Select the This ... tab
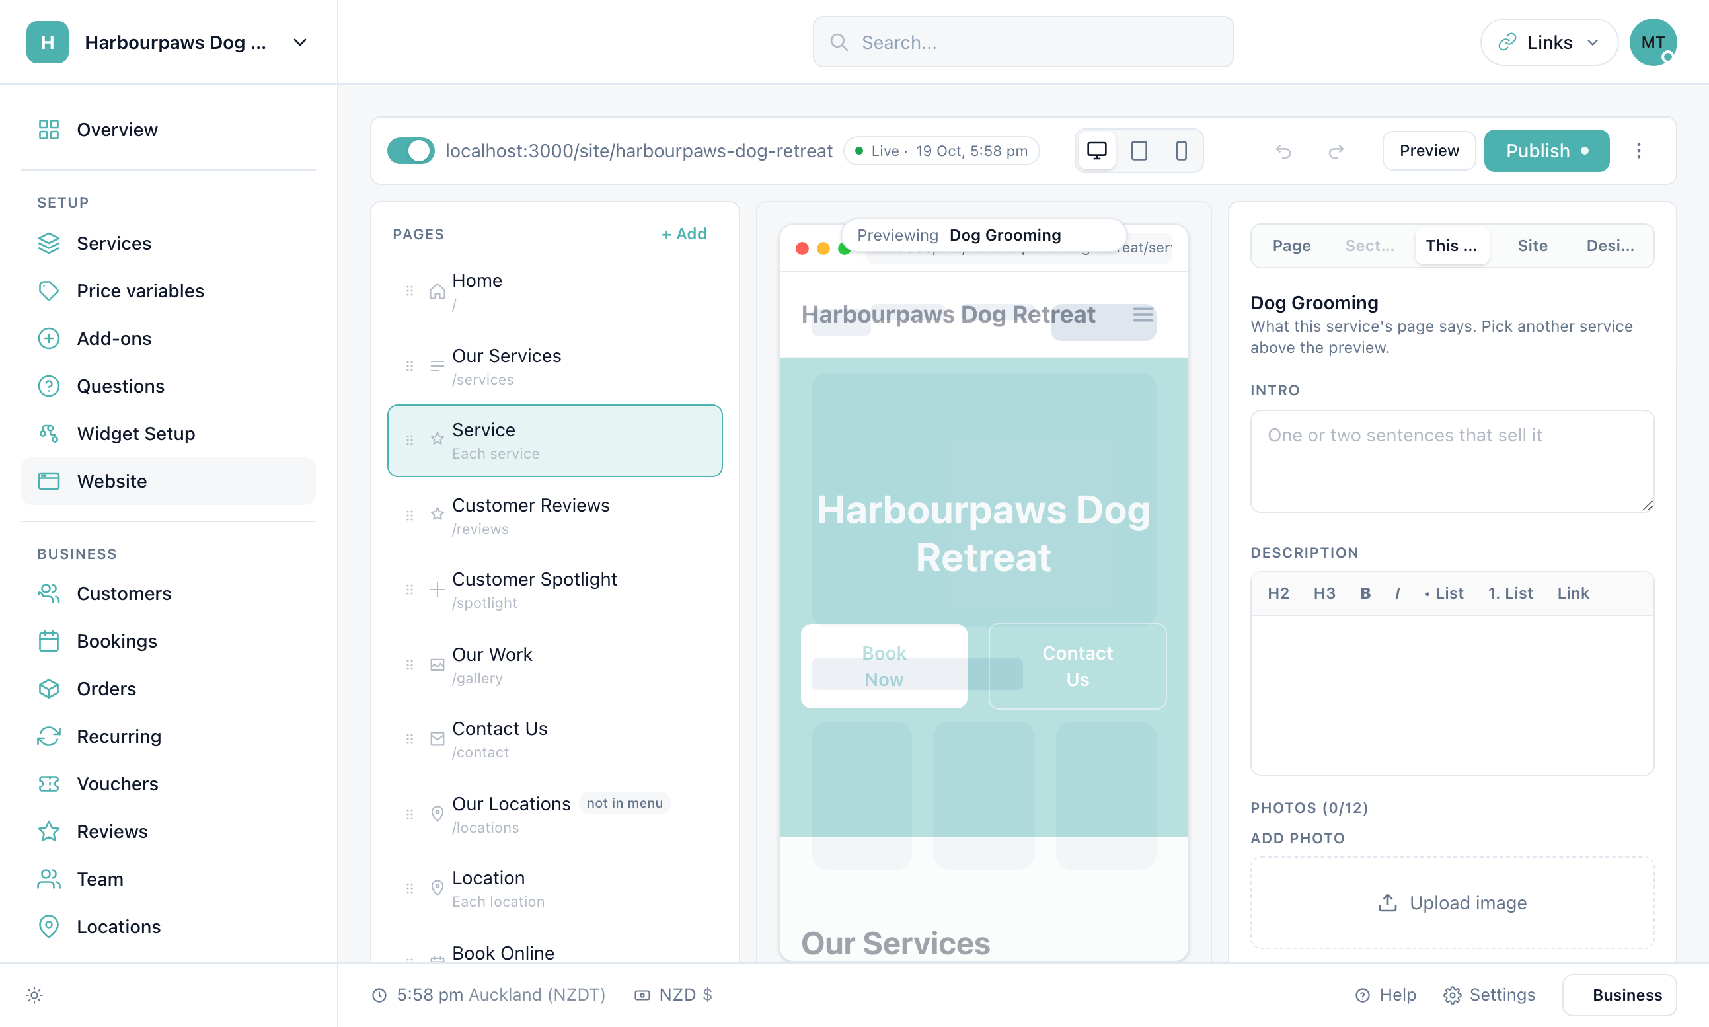The width and height of the screenshot is (1709, 1027). click(1452, 246)
